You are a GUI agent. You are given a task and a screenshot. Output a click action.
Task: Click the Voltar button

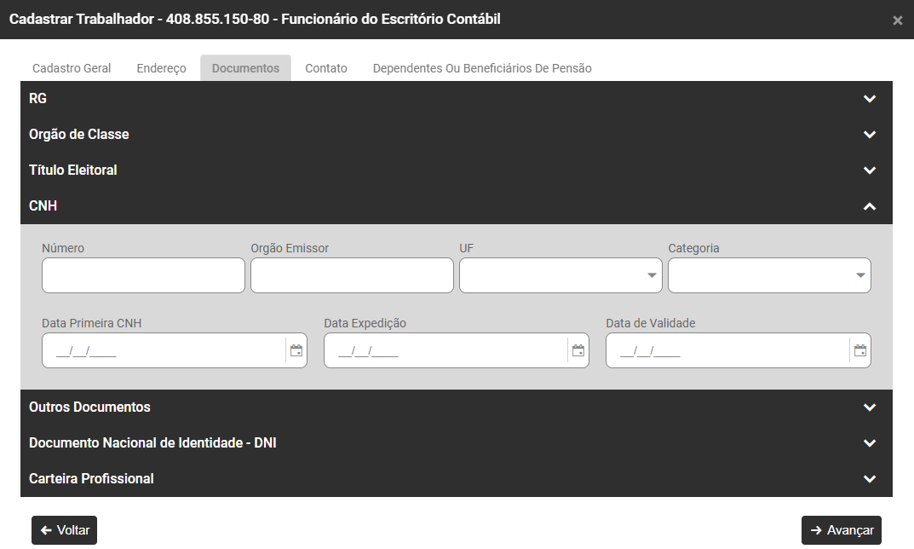(x=65, y=530)
